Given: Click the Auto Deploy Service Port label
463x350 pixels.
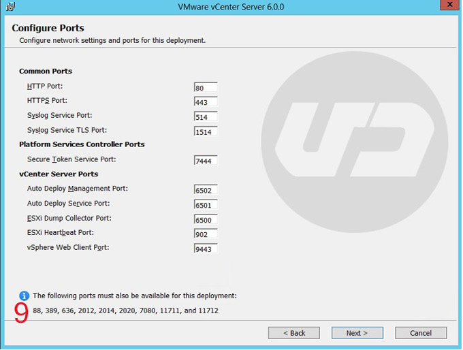Looking at the screenshot, I should pos(68,204).
